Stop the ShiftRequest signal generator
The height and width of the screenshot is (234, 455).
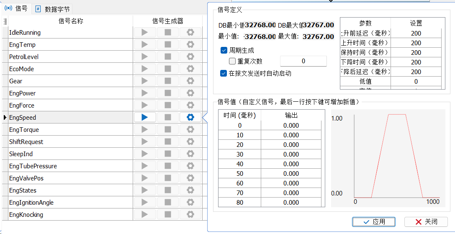tap(167, 141)
